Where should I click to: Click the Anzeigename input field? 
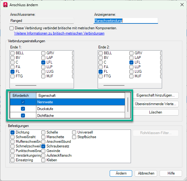[x=126, y=21]
